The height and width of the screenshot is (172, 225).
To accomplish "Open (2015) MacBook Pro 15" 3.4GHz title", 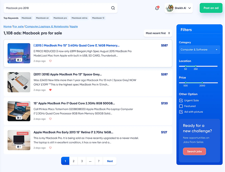I will (x=76, y=45).
